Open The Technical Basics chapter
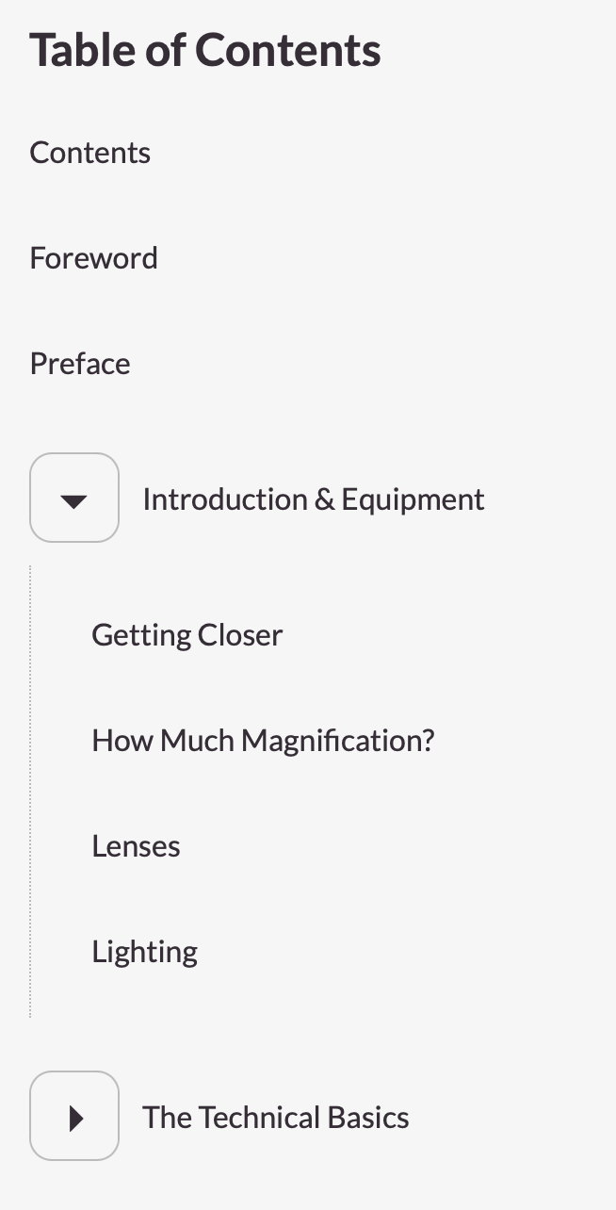The height and width of the screenshot is (1210, 616). coord(275,1116)
